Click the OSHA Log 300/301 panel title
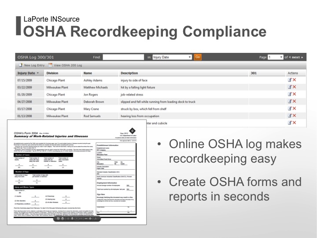317x238 pixels. [36, 57]
